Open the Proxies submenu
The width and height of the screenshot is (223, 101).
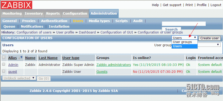click(x=29, y=21)
